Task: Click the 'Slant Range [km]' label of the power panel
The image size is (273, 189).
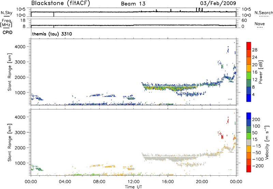Action: pyautogui.click(x=10, y=72)
